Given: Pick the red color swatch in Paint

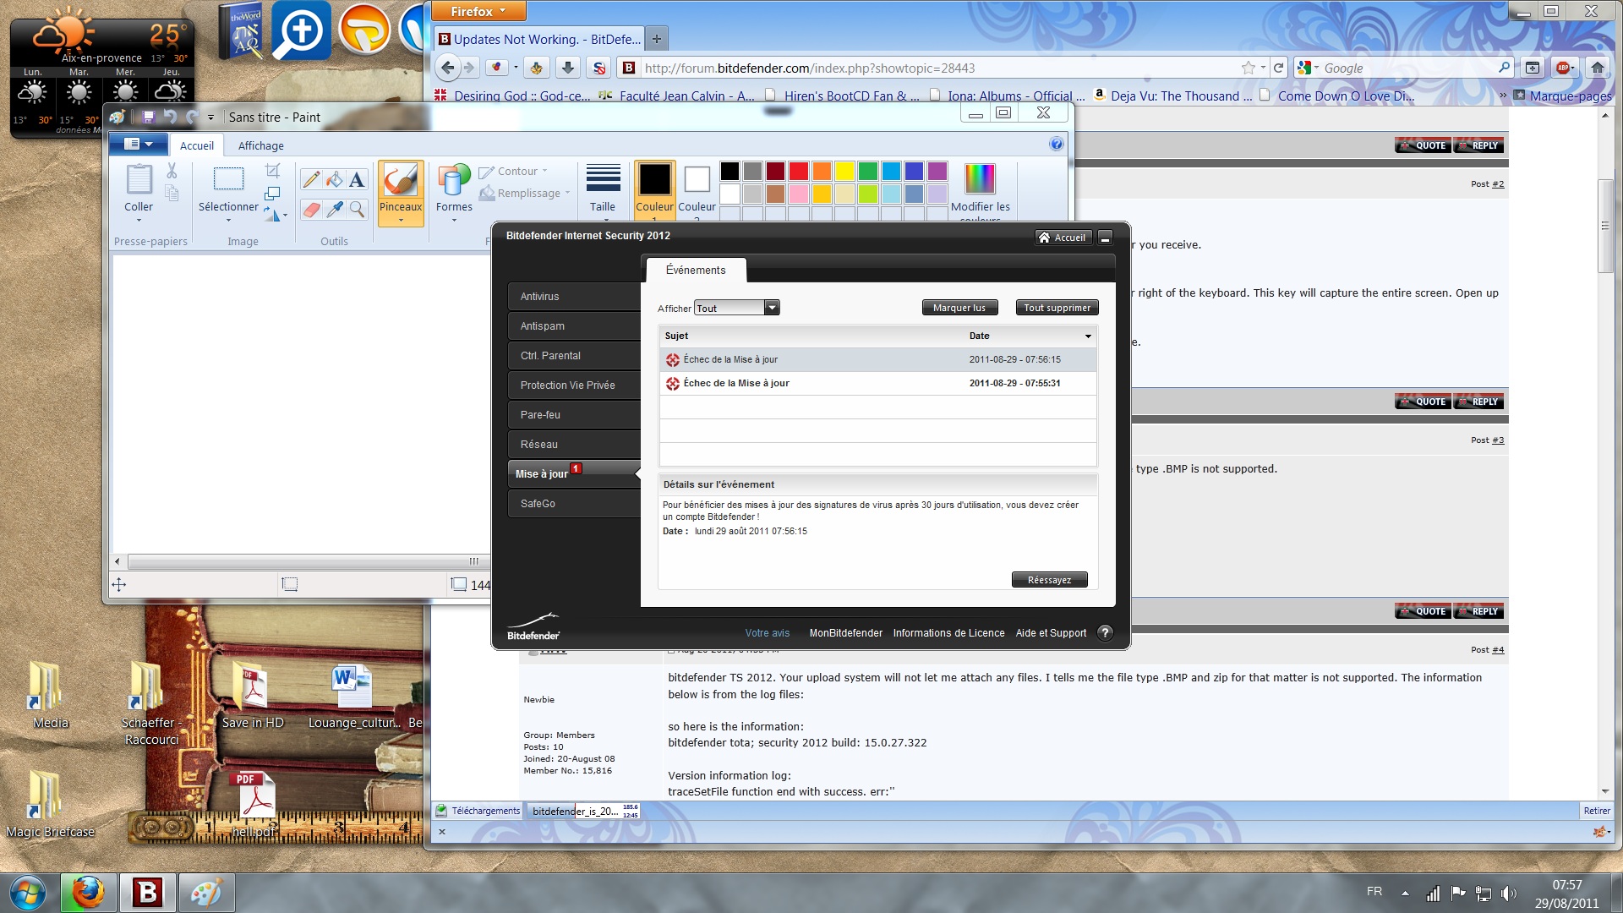Looking at the screenshot, I should tap(798, 171).
